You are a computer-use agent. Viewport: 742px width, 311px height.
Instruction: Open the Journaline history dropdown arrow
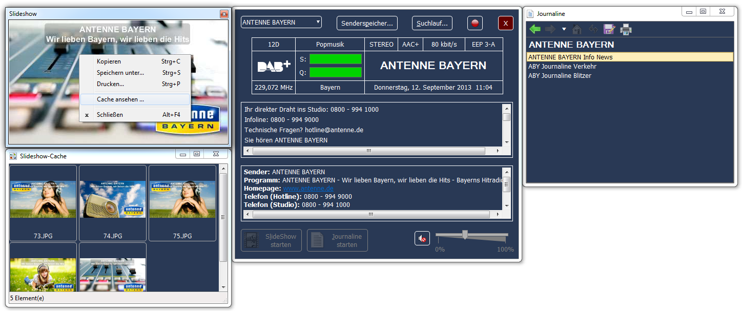point(564,29)
